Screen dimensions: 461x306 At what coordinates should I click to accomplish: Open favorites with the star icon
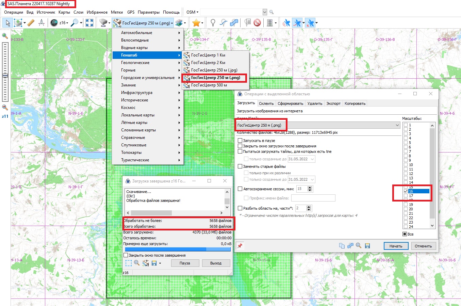pos(196,23)
